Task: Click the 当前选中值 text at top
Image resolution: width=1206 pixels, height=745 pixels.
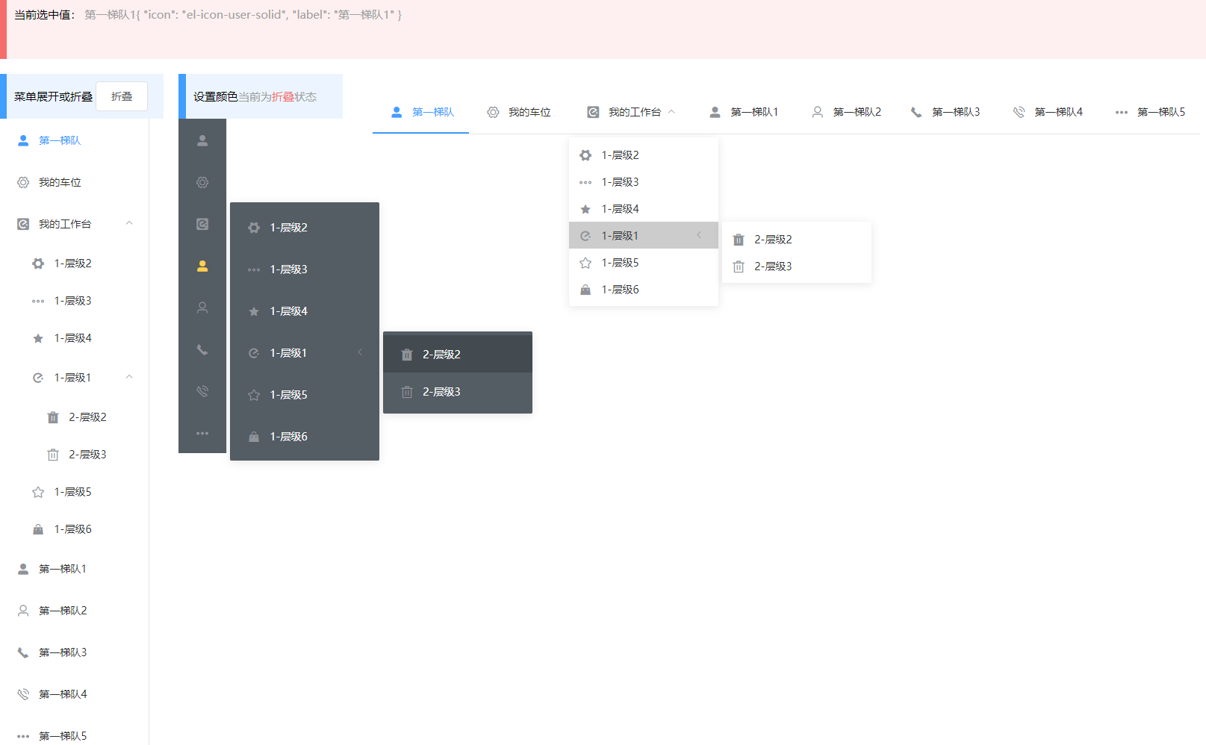Action: coord(45,15)
